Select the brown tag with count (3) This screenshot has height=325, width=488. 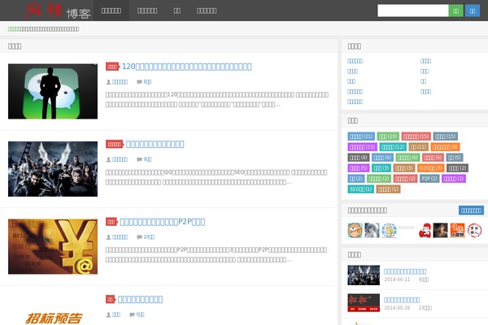tap(404, 168)
